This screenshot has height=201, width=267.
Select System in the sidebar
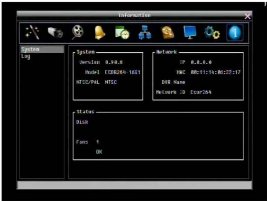[x=42, y=49]
